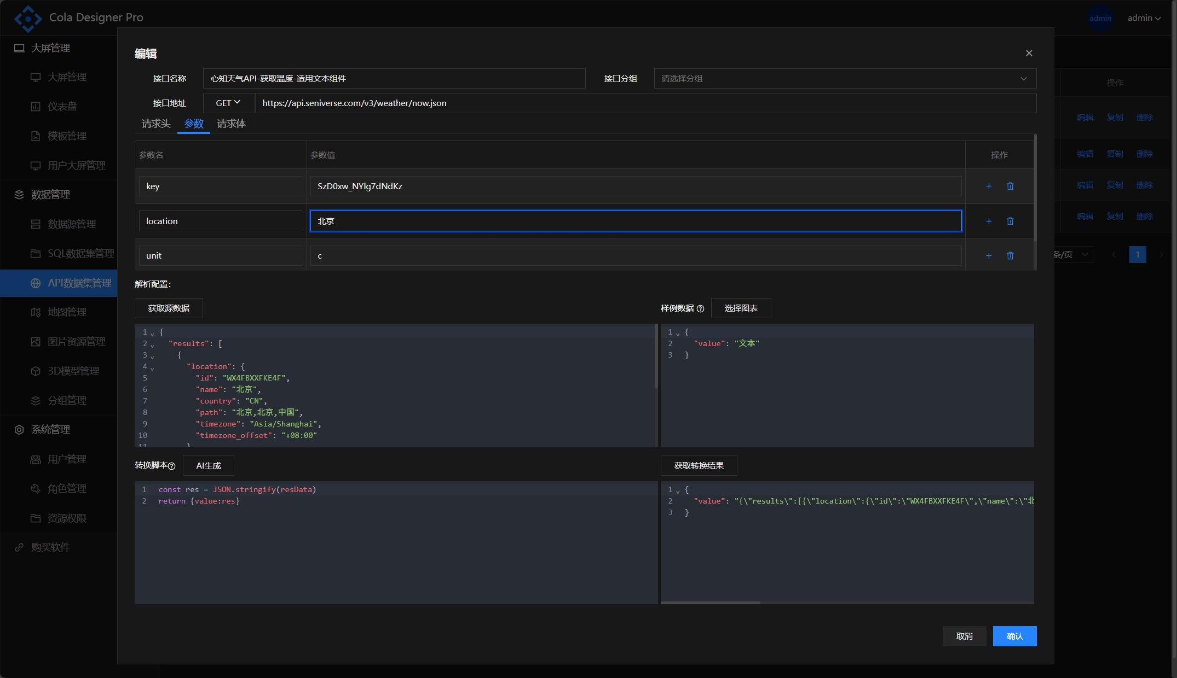Click the horizontal scrollbar under conversion result
The image size is (1177, 678).
[x=711, y=603]
